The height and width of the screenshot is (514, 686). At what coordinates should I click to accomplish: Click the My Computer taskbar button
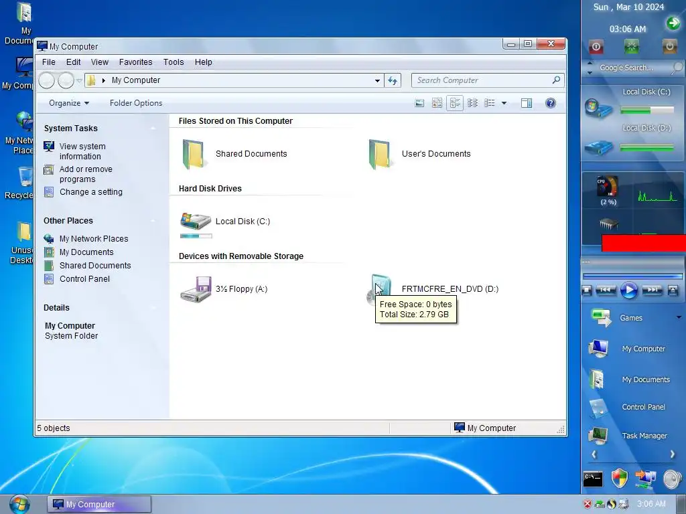click(99, 504)
